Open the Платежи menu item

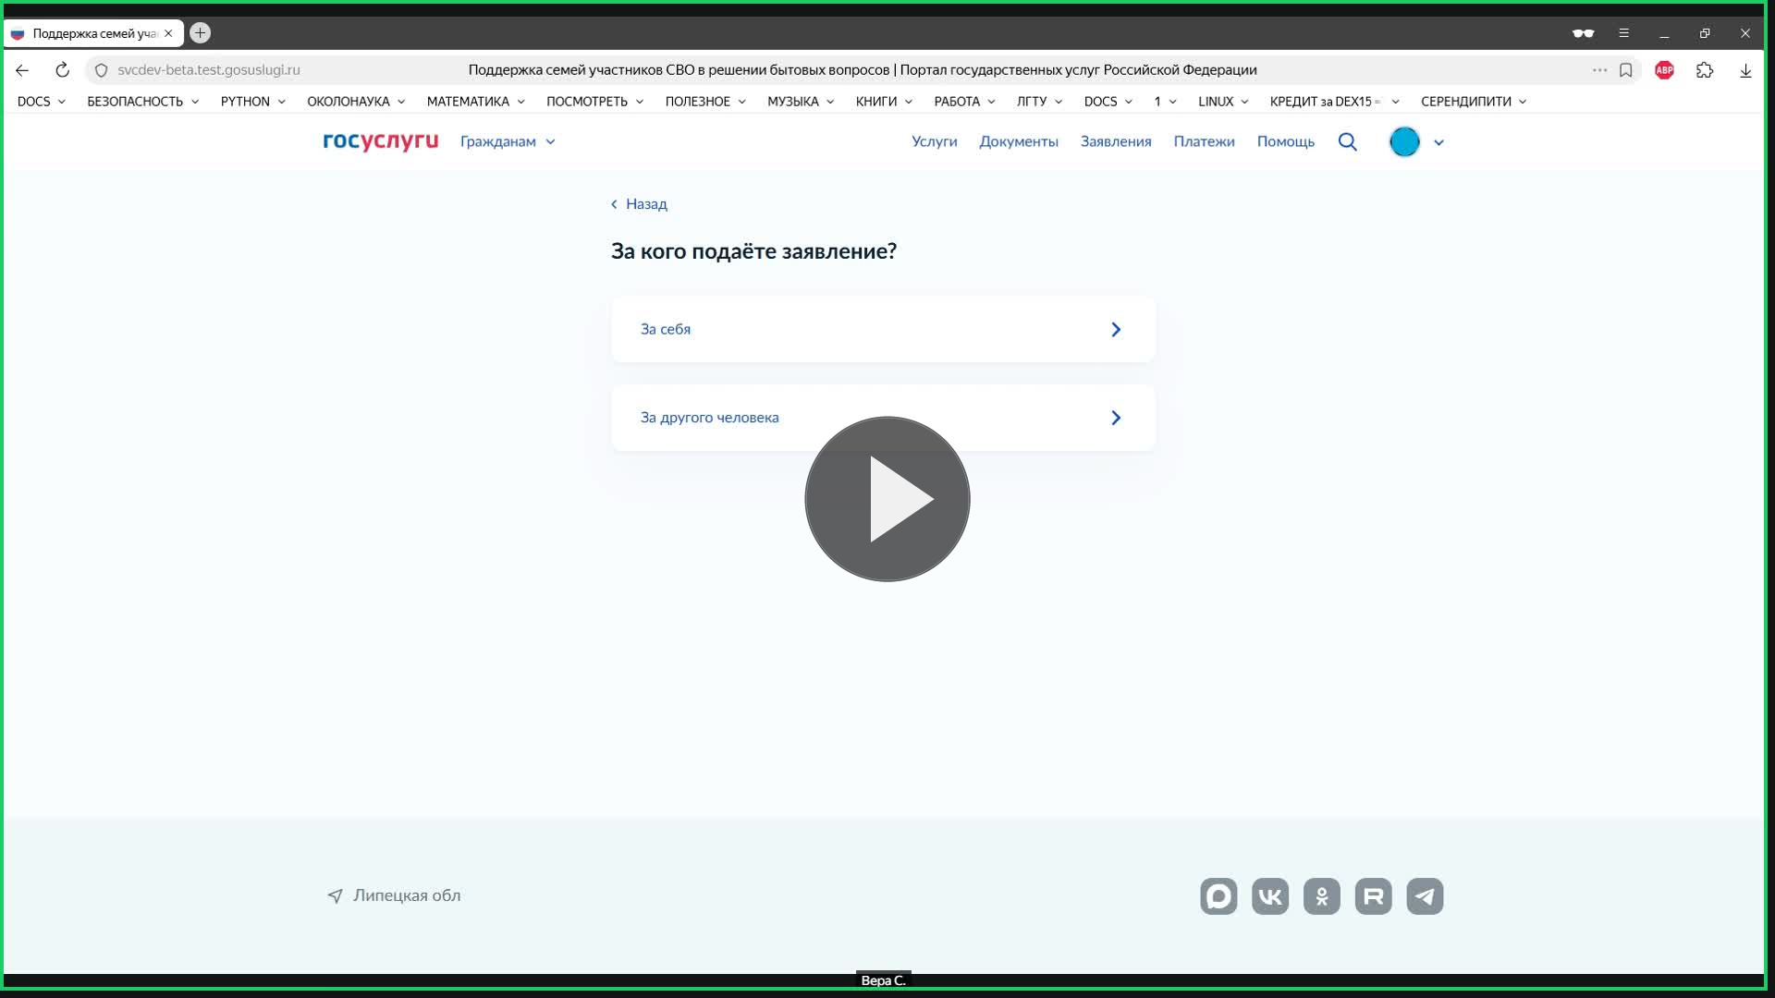point(1204,141)
